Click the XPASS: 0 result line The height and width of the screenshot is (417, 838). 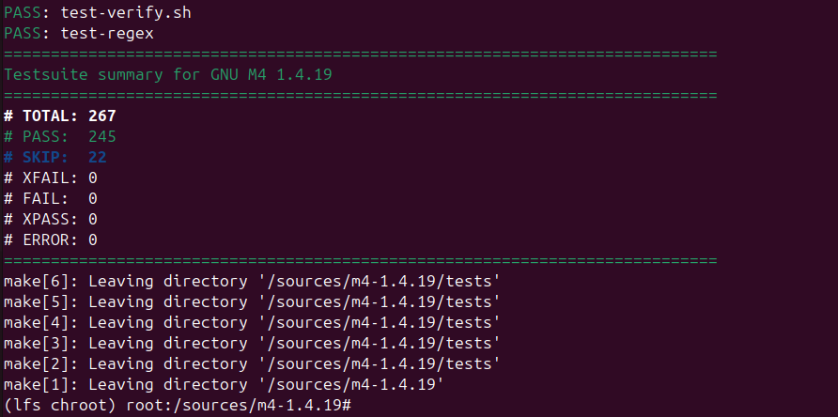coord(51,219)
